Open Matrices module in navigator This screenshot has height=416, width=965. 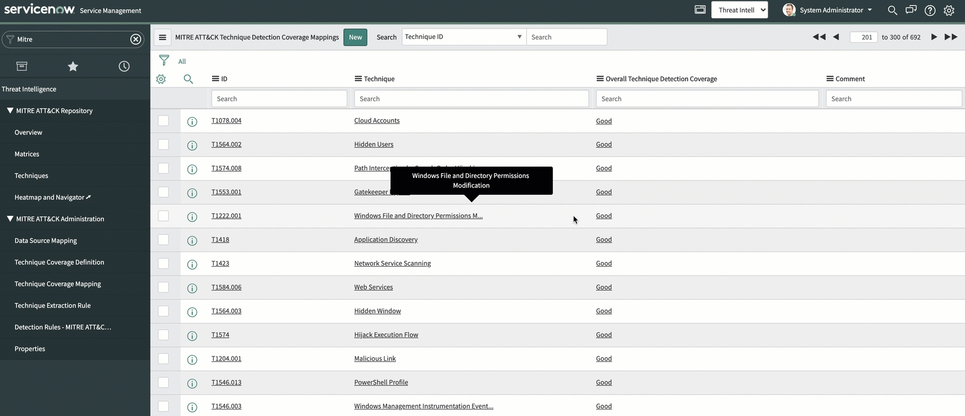click(27, 154)
